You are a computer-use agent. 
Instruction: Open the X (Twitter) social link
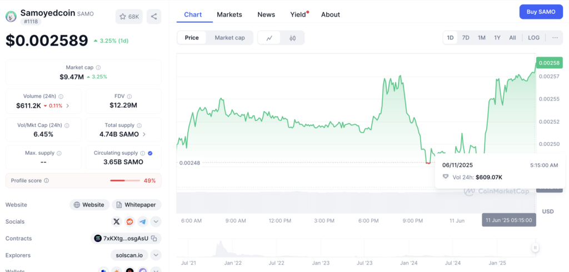pyautogui.click(x=117, y=221)
